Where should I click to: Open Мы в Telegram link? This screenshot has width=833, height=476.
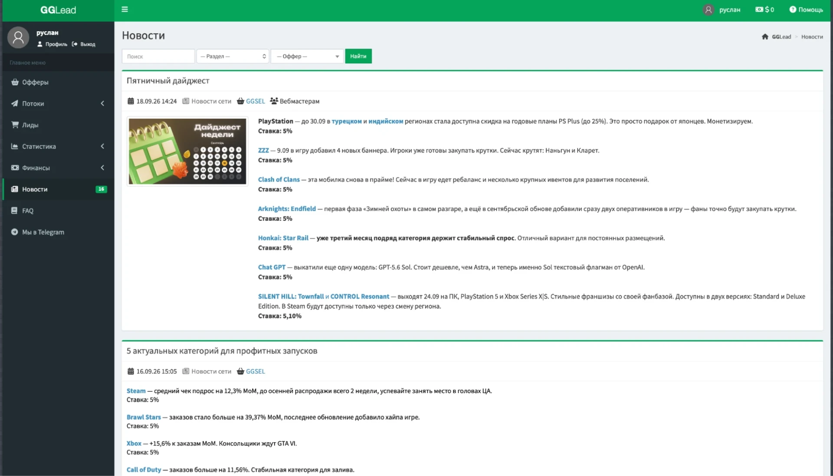(x=43, y=232)
